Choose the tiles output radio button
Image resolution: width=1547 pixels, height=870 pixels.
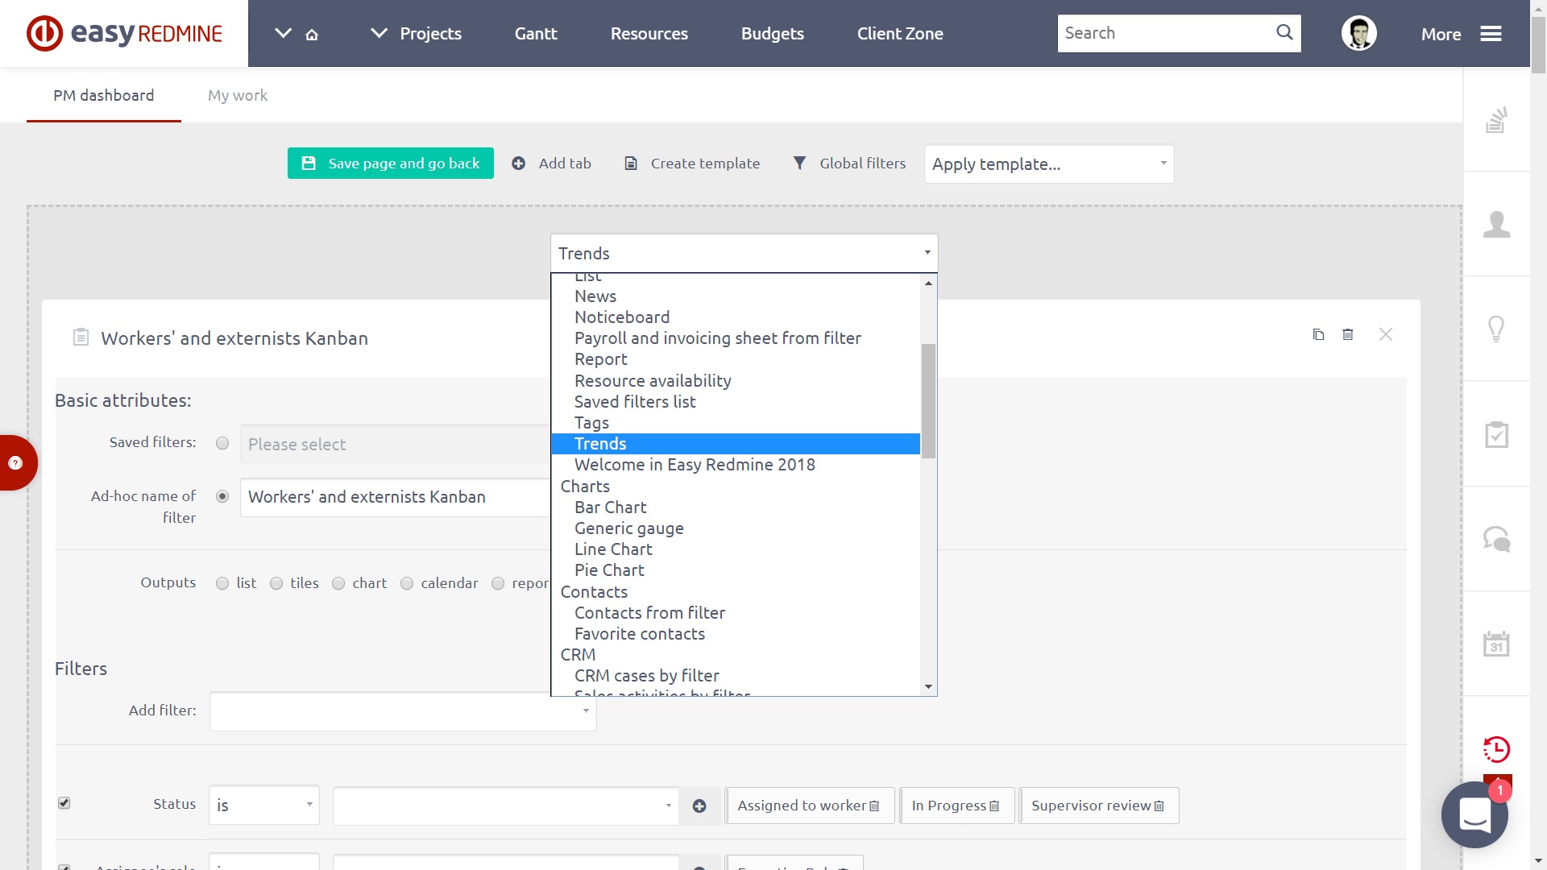[276, 583]
